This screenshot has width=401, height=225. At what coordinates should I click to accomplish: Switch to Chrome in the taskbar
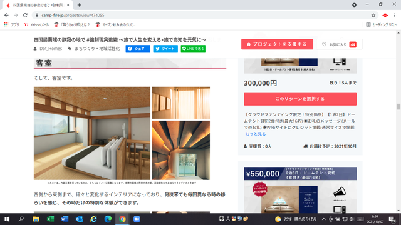point(122,219)
